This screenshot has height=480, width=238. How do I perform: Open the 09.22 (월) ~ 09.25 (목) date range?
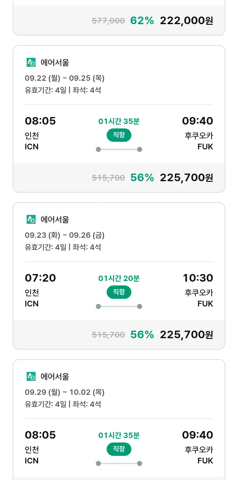[x=65, y=78]
